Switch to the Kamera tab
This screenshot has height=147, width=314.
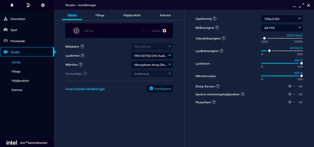165,15
